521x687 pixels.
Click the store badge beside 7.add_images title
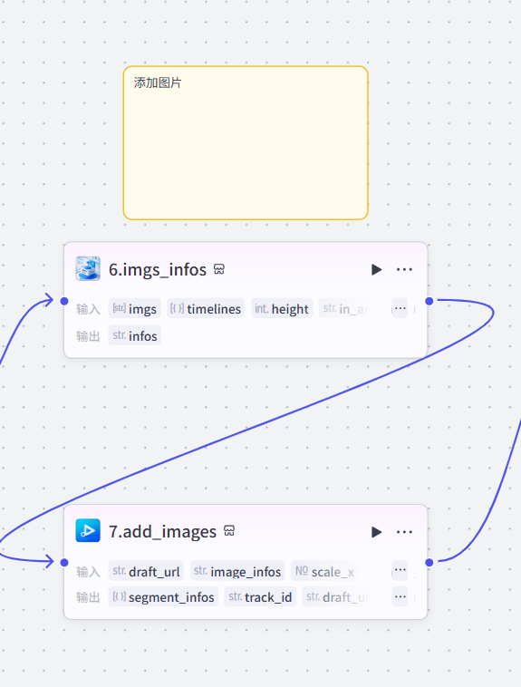point(229,531)
